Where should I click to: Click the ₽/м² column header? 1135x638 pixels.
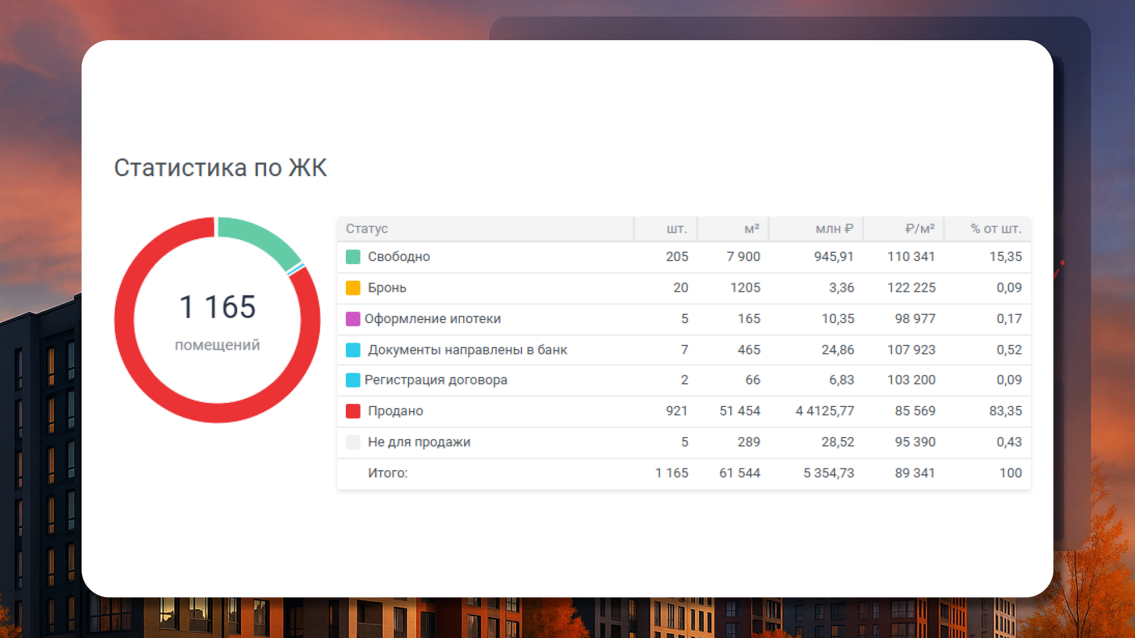(x=919, y=229)
